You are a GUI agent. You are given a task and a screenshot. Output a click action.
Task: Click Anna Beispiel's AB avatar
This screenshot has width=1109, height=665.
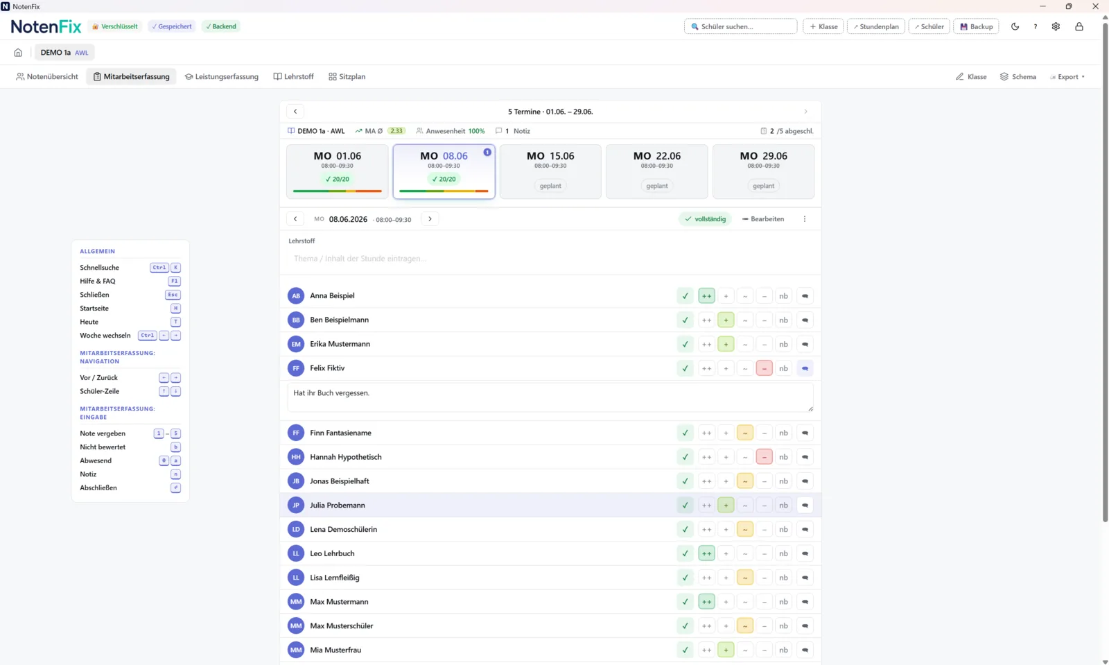(296, 296)
